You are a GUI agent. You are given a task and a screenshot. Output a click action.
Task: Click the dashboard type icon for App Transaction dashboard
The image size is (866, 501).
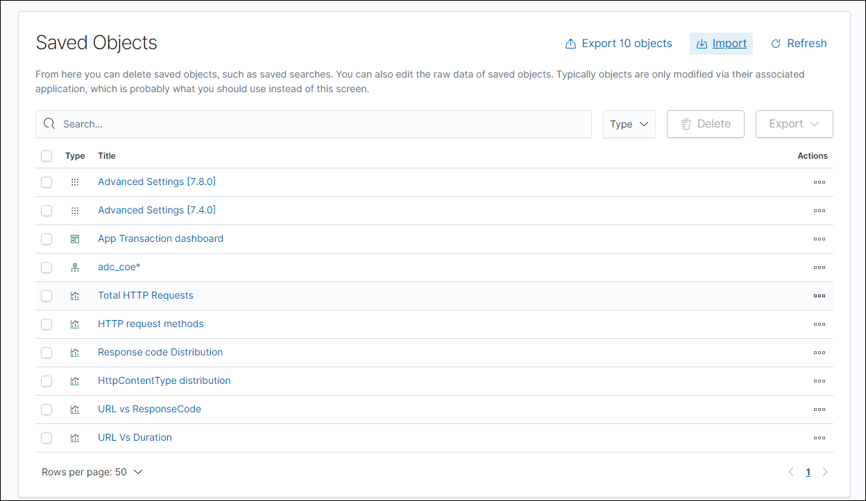pos(75,239)
